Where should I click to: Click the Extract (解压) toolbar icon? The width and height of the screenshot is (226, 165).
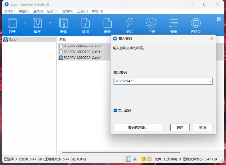pos(37,25)
